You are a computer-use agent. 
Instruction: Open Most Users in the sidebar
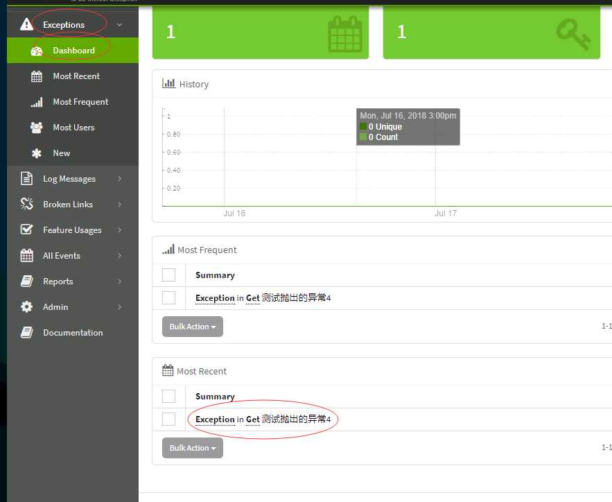73,128
